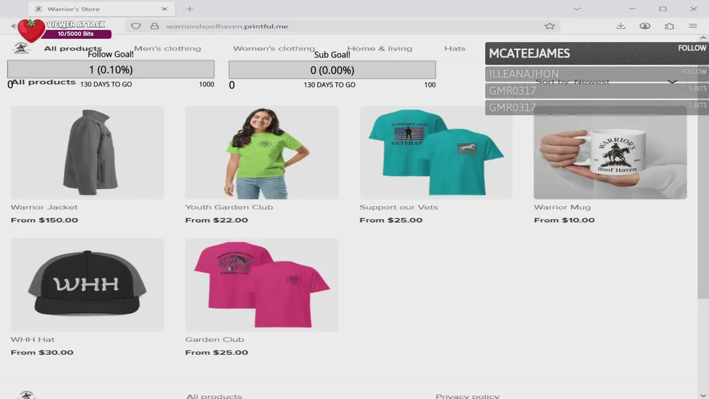The width and height of the screenshot is (709, 399).
Task: Click the price From $10.00
Action: 564,220
